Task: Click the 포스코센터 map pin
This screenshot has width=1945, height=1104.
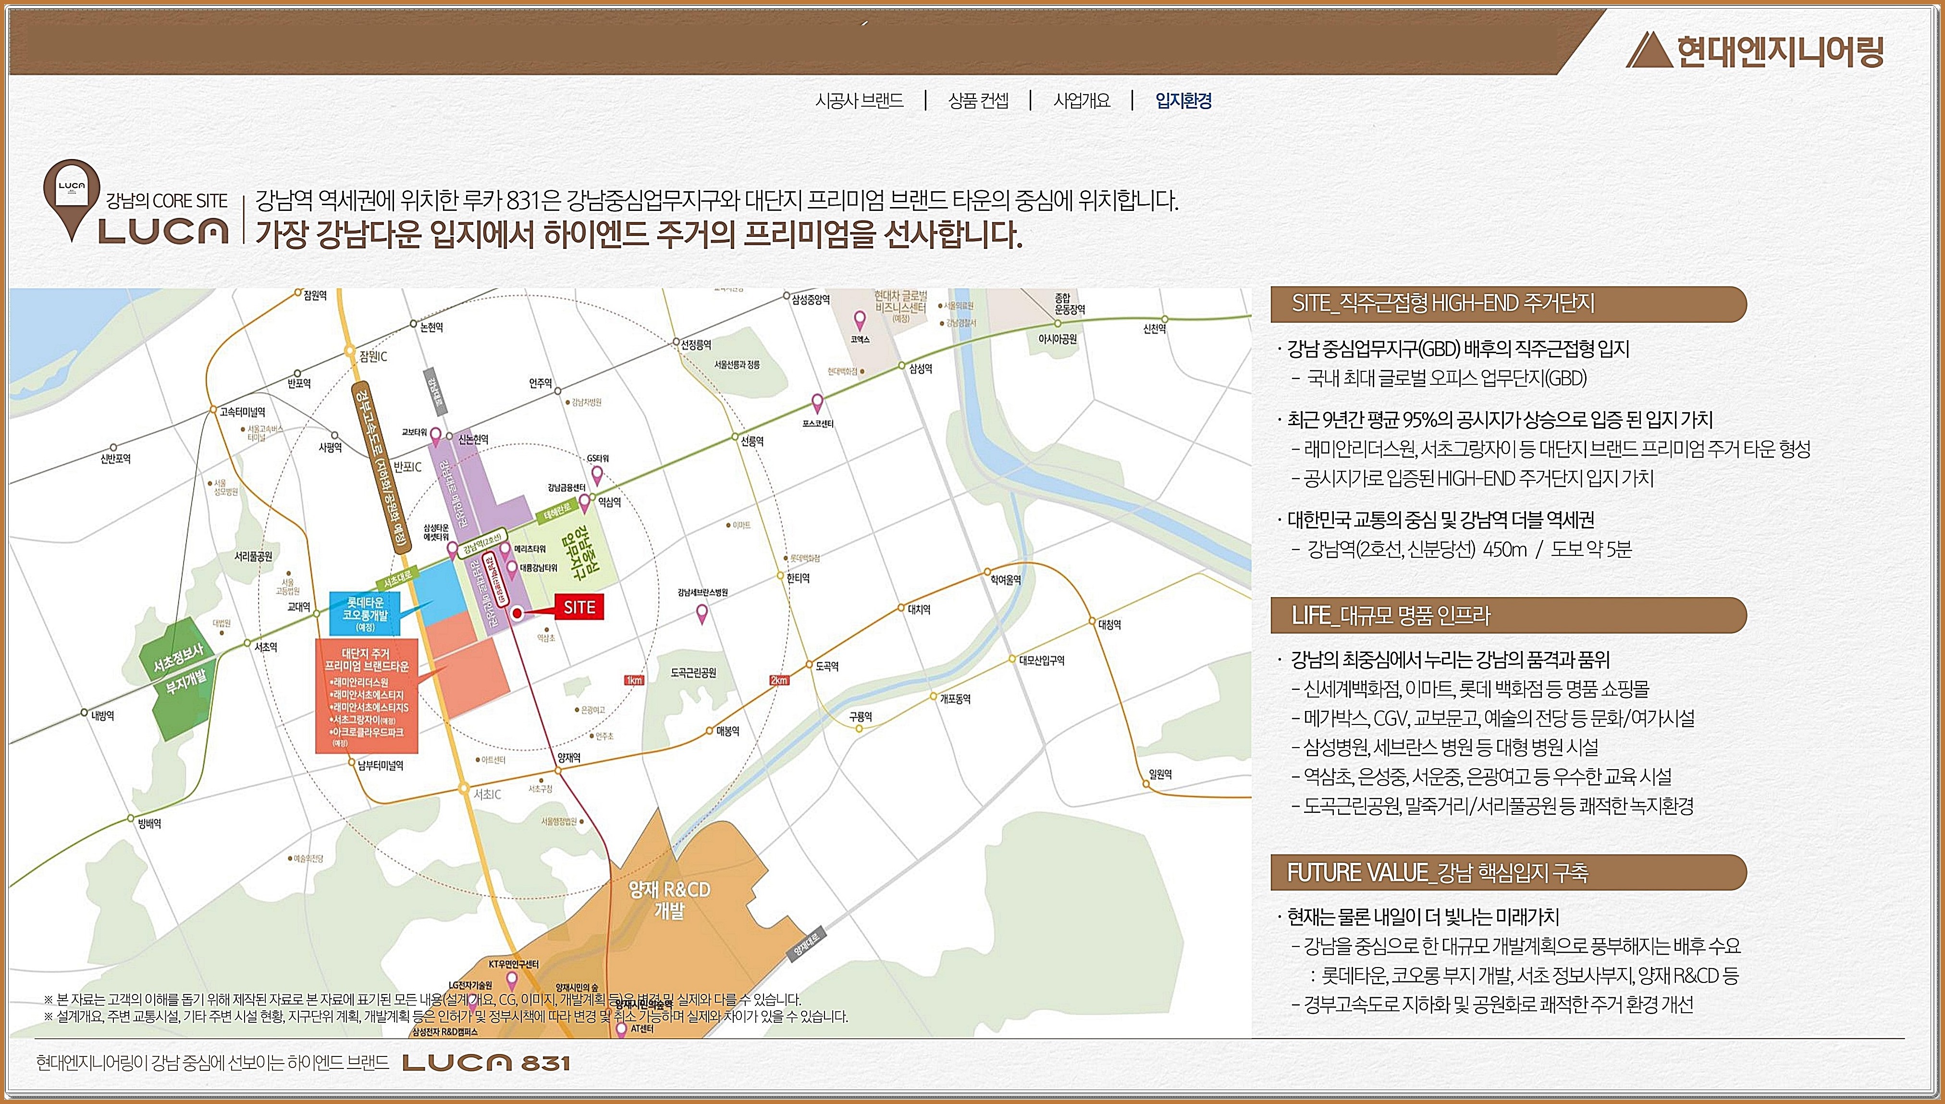Action: coord(817,403)
